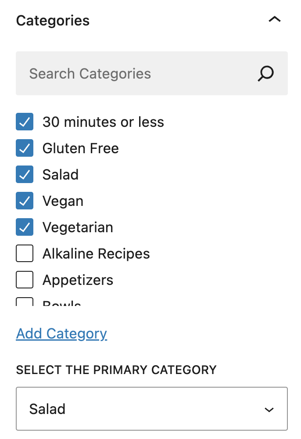Click the Add Category link

(x=61, y=334)
